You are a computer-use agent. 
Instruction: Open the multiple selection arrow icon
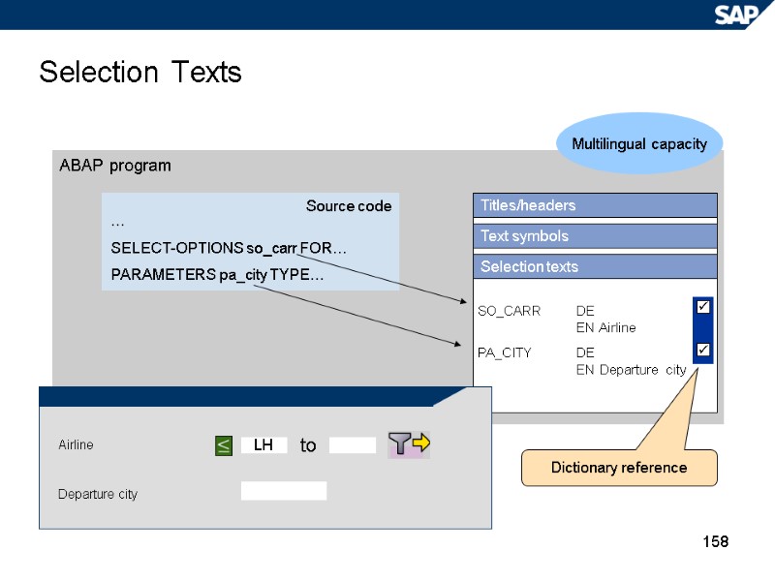409,444
